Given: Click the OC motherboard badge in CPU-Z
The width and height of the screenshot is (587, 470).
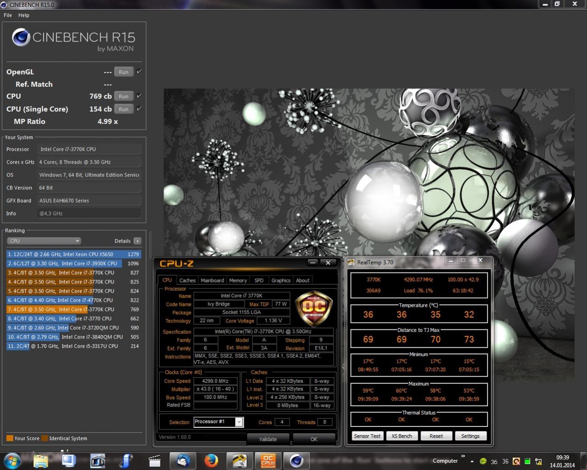Looking at the screenshot, I should [x=314, y=308].
